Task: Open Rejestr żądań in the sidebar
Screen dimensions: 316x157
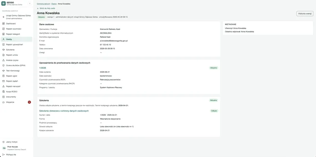Action: point(17,81)
